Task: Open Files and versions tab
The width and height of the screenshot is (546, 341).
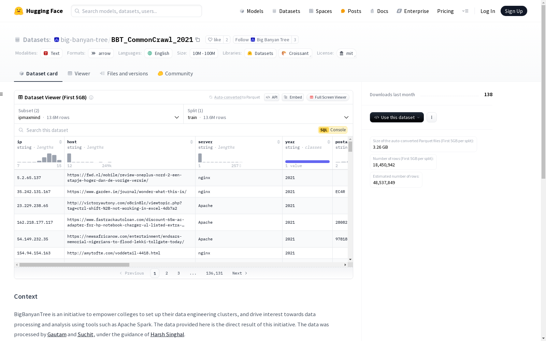Action: 124,73
